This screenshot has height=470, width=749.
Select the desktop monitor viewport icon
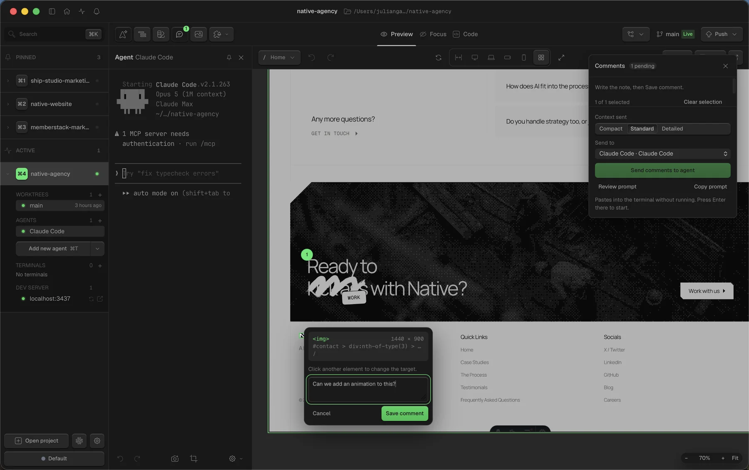[x=475, y=57]
